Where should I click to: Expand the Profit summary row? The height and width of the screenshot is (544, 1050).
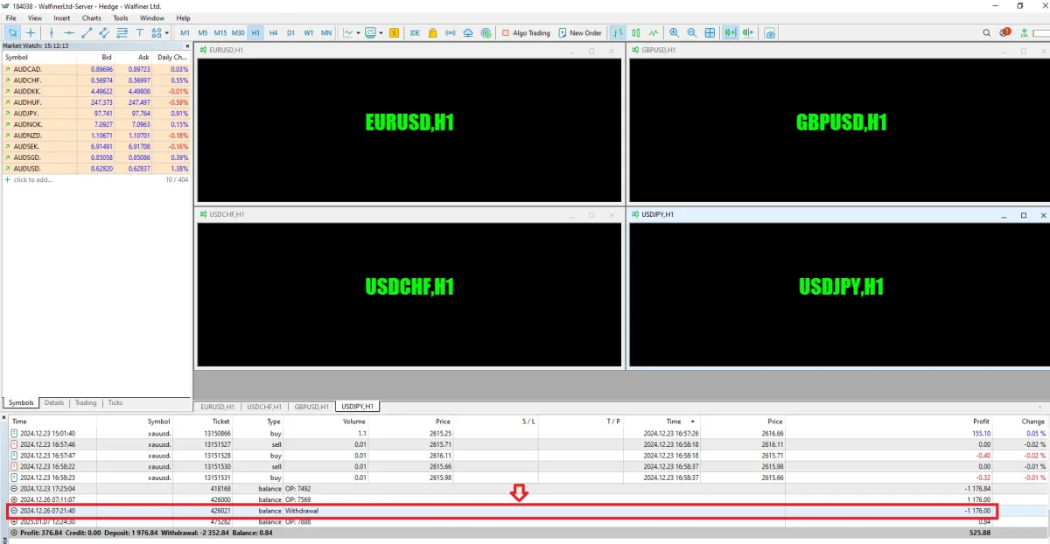tap(14, 532)
